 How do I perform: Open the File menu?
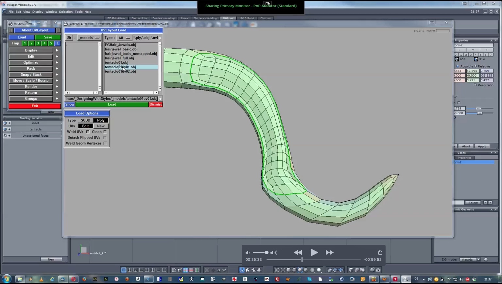pos(11,12)
